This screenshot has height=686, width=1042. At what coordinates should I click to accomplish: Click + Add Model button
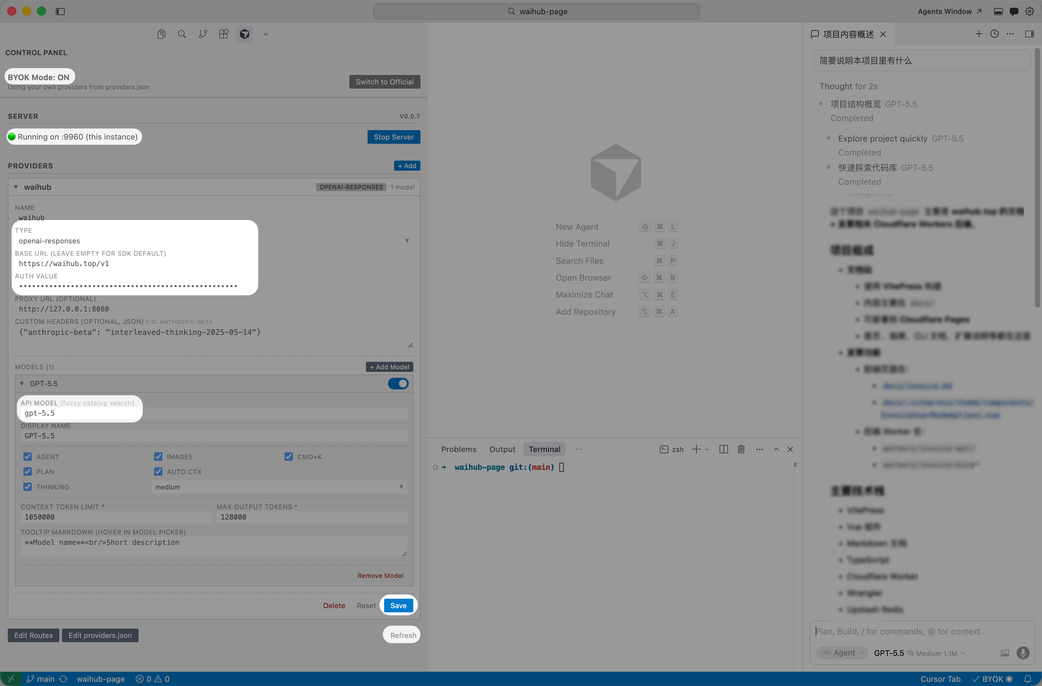[389, 367]
